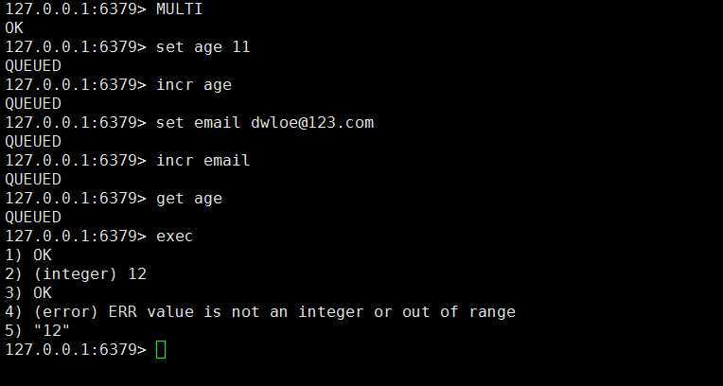Screen dimensions: 723x386
Task: Click the last 127.0.0.1:6379> prompt
Action: click(76, 349)
